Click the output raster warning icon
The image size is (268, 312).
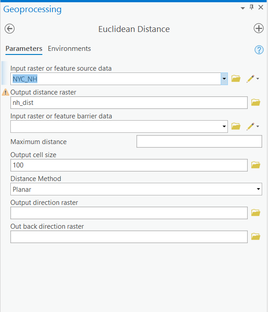pyautogui.click(x=5, y=92)
